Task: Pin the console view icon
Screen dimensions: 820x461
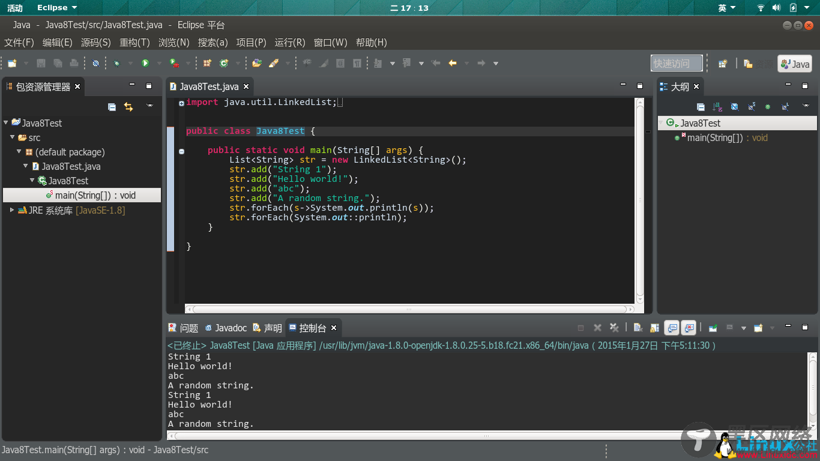Action: click(x=713, y=328)
